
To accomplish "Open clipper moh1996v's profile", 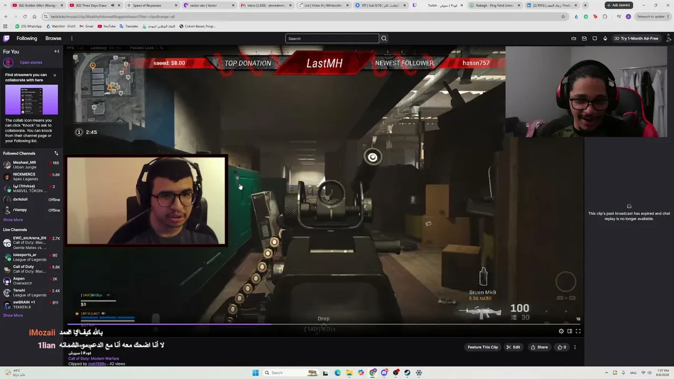I will (x=97, y=364).
